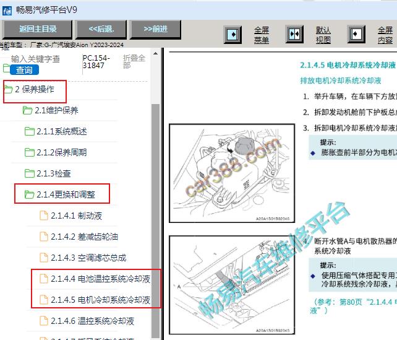The width and height of the screenshot is (397, 340).
Task: Click the tree panel vertical scrollbar thumb
Action: 155,220
